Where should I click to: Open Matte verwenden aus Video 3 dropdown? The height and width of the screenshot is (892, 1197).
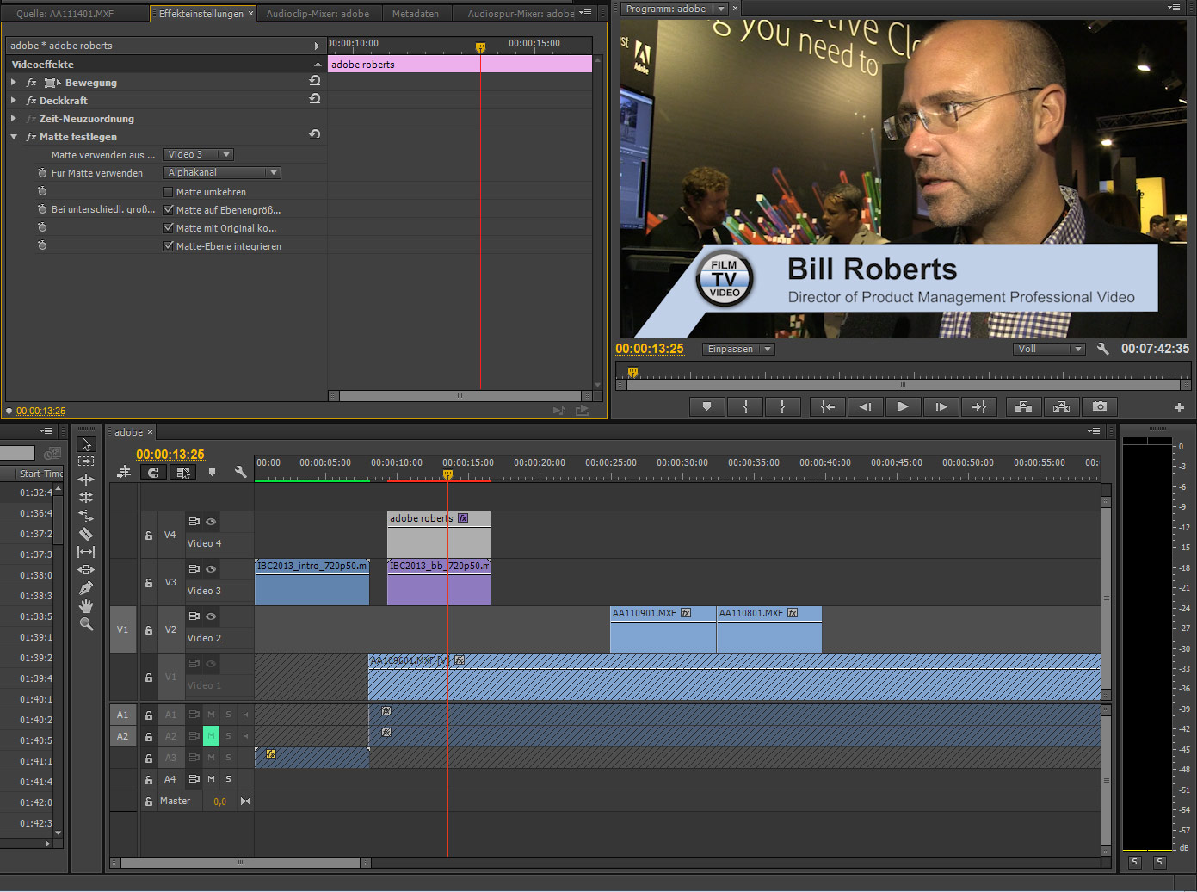[x=199, y=155]
